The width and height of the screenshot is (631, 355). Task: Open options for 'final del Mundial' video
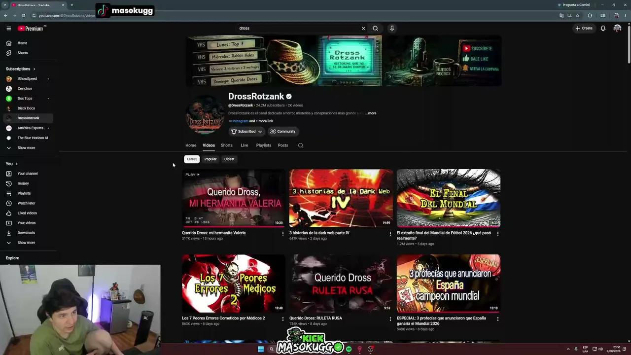click(498, 234)
